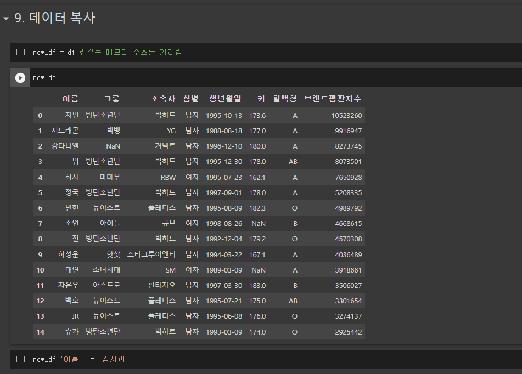This screenshot has height=374, width=522.
Task: Click the group cell '마마무'
Action: [110, 177]
